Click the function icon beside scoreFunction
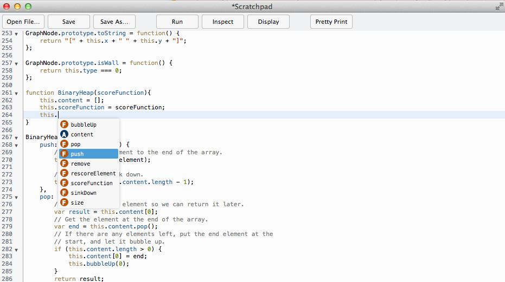505x282 pixels. pos(65,183)
